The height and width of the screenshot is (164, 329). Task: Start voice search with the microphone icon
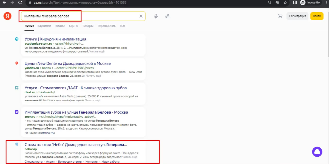156,16
